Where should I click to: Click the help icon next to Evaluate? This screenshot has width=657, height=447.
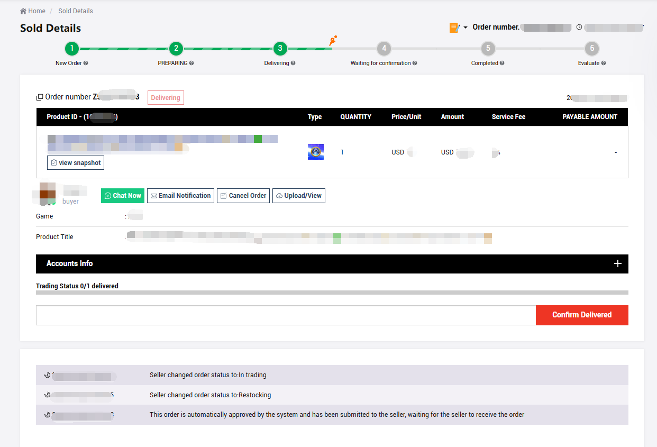(604, 63)
